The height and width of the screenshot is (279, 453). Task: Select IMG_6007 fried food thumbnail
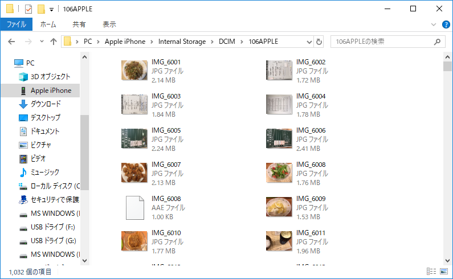coord(134,173)
